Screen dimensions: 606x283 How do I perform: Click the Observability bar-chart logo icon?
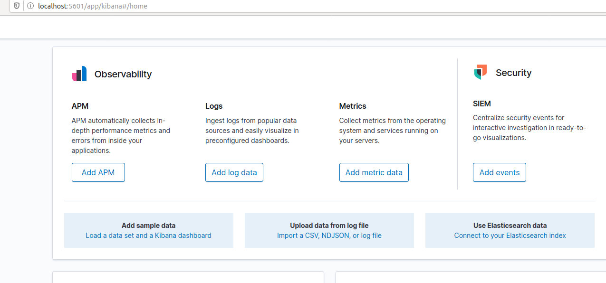[79, 74]
